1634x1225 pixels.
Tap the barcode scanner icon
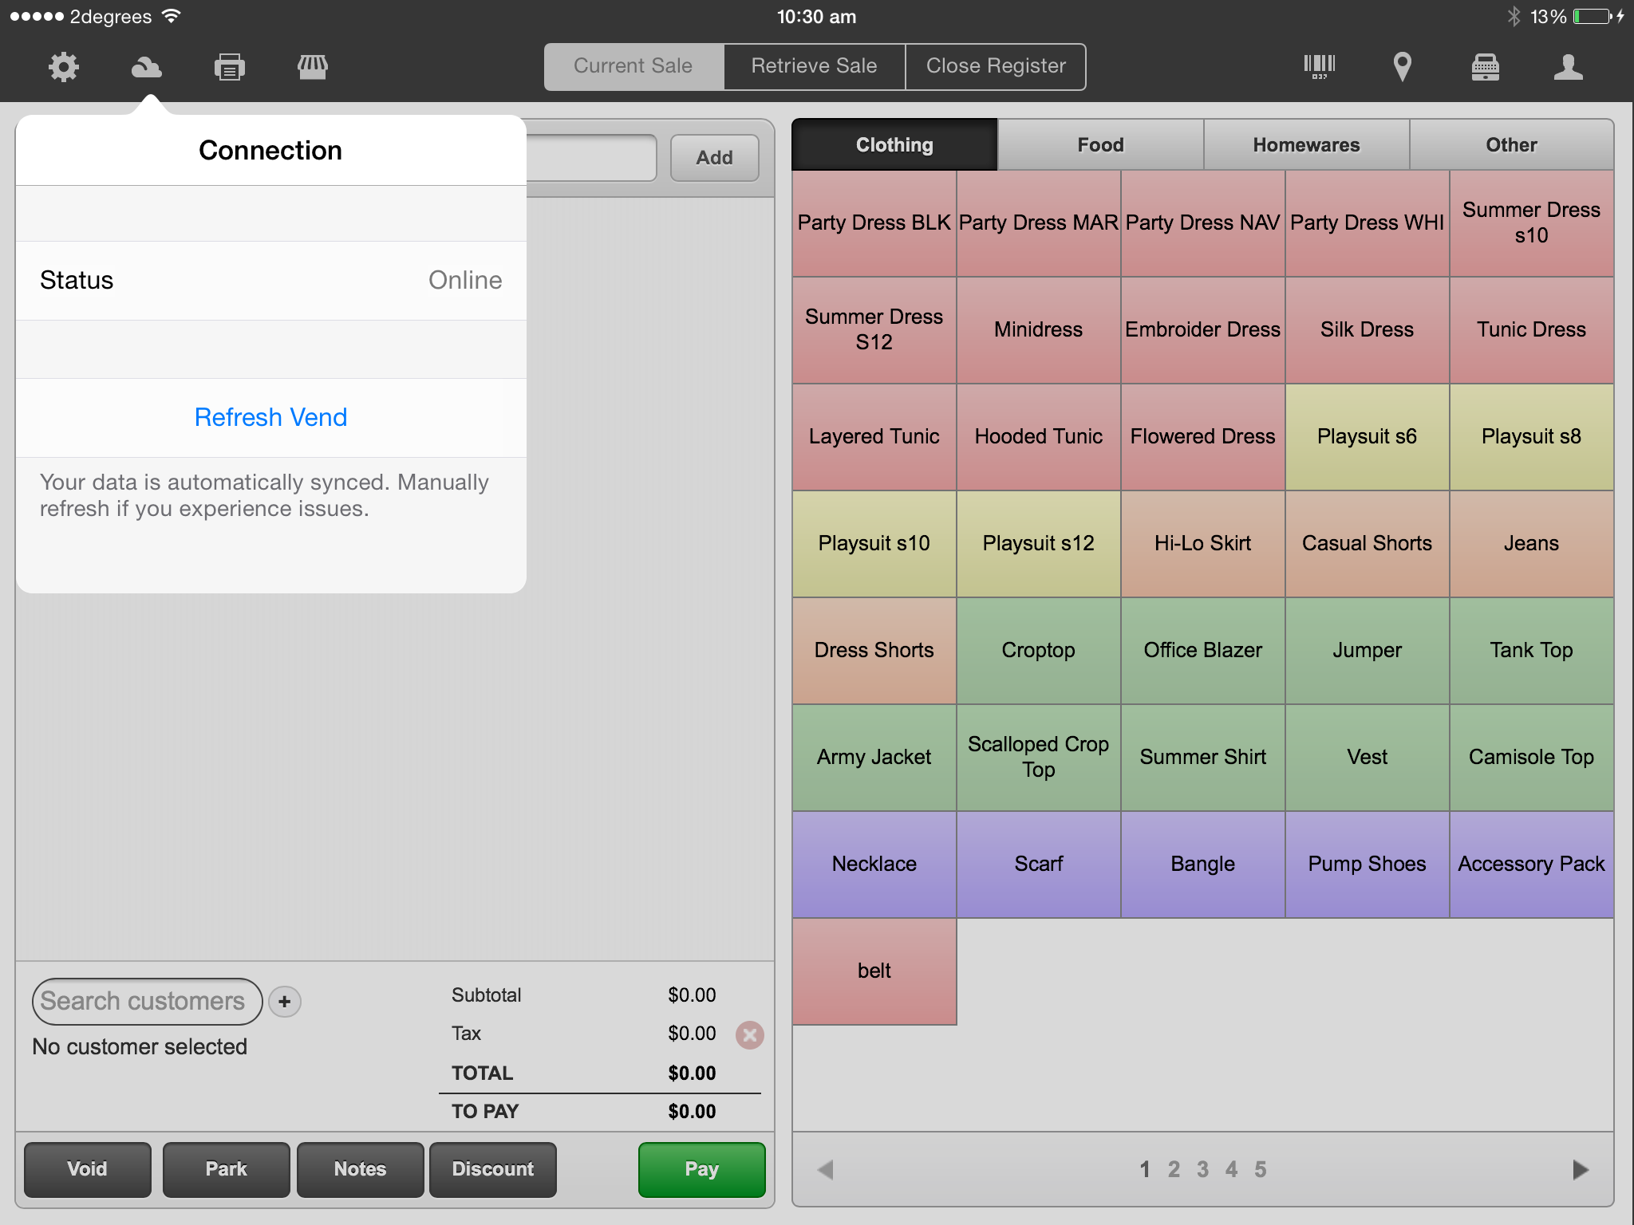coord(1320,67)
